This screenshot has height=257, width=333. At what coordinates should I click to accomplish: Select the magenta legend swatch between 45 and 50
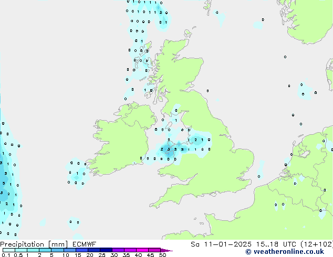pyautogui.click(x=154, y=250)
